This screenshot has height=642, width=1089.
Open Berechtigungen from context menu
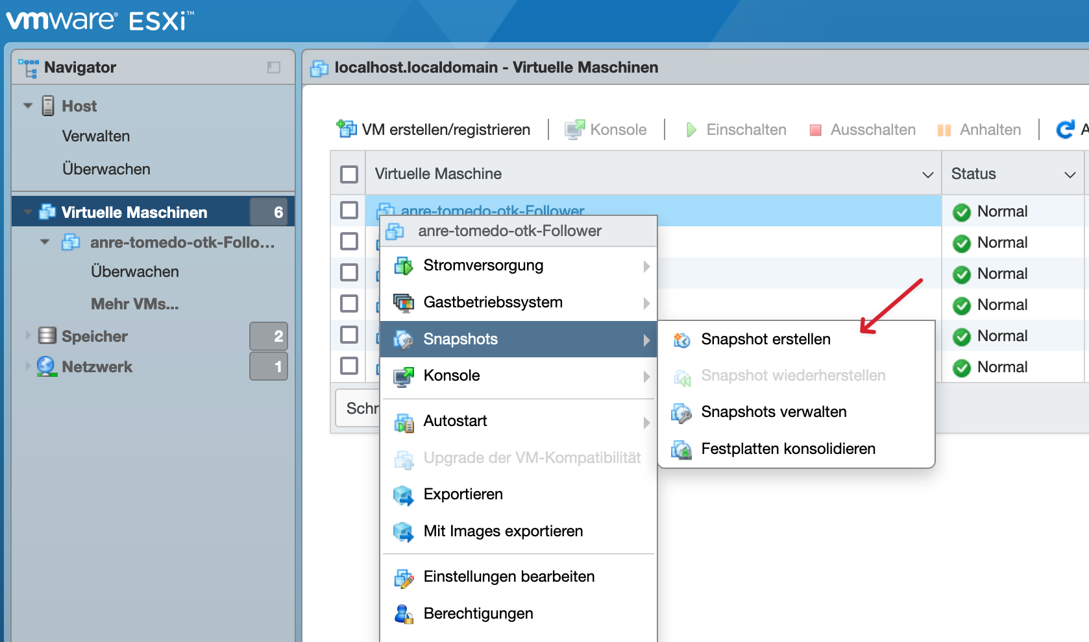[519, 613]
